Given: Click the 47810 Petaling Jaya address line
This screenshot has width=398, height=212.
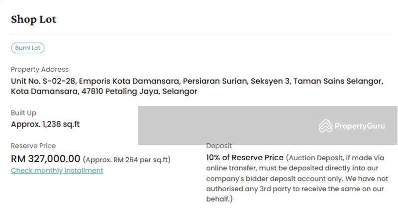Looking at the screenshot, I should (104, 92).
